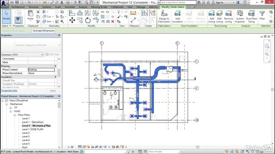
Task: Click Sign In
Action: click(220, 3)
